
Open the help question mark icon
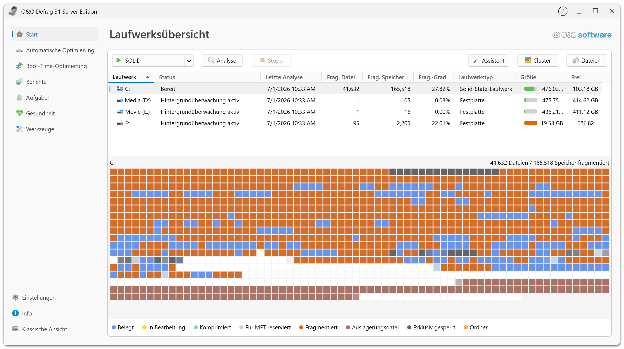pos(563,11)
